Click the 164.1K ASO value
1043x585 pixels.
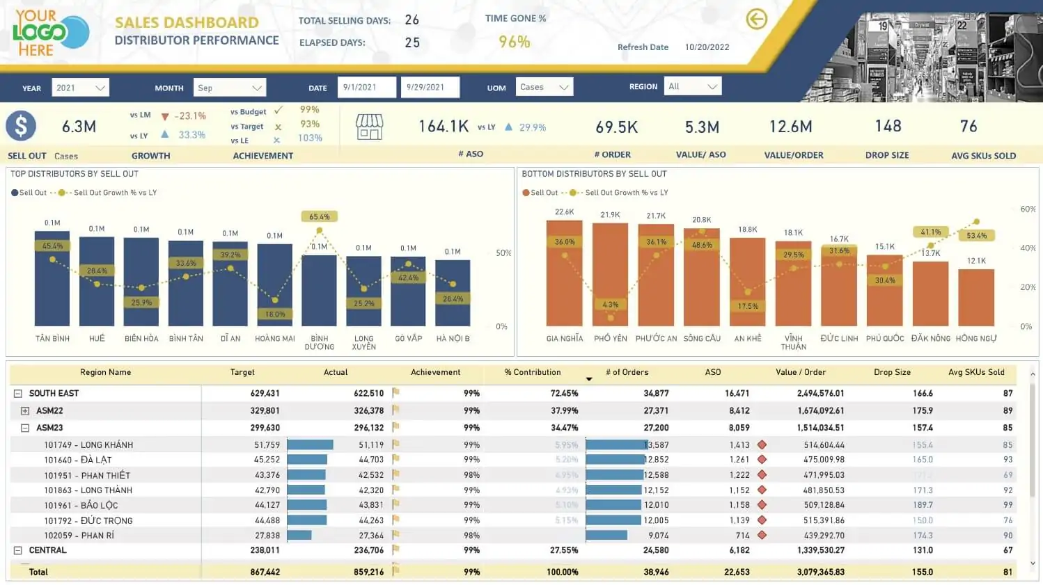pyautogui.click(x=444, y=126)
